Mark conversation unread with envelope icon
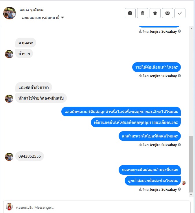This screenshot has height=213, width=195. pos(168,13)
